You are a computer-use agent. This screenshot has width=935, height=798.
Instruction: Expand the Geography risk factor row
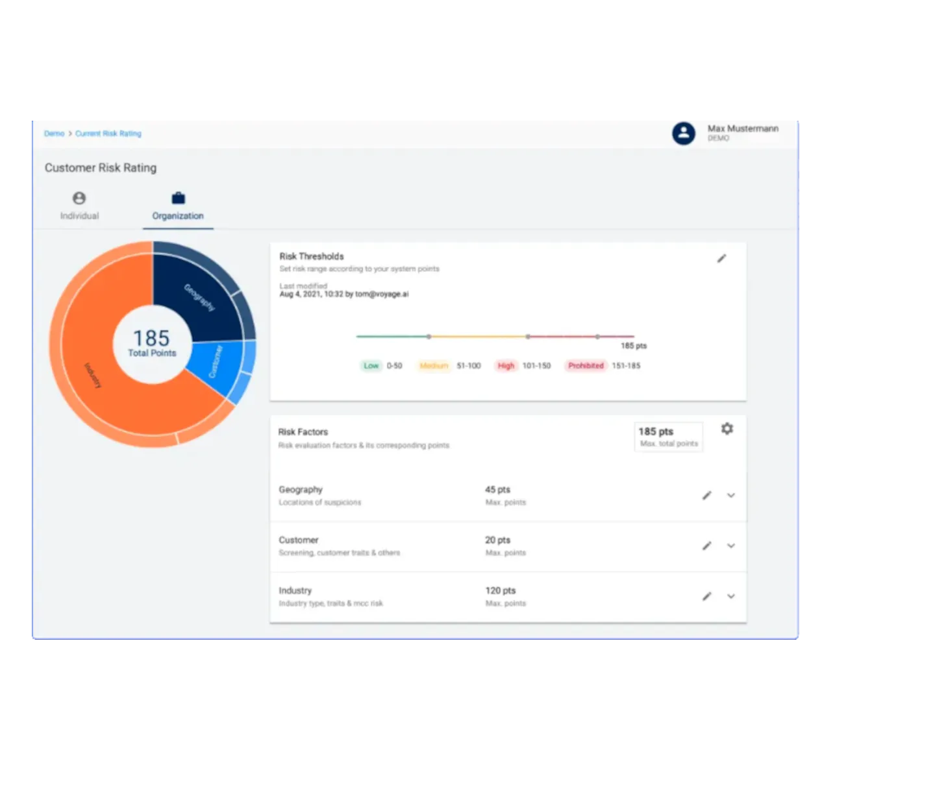click(x=731, y=495)
